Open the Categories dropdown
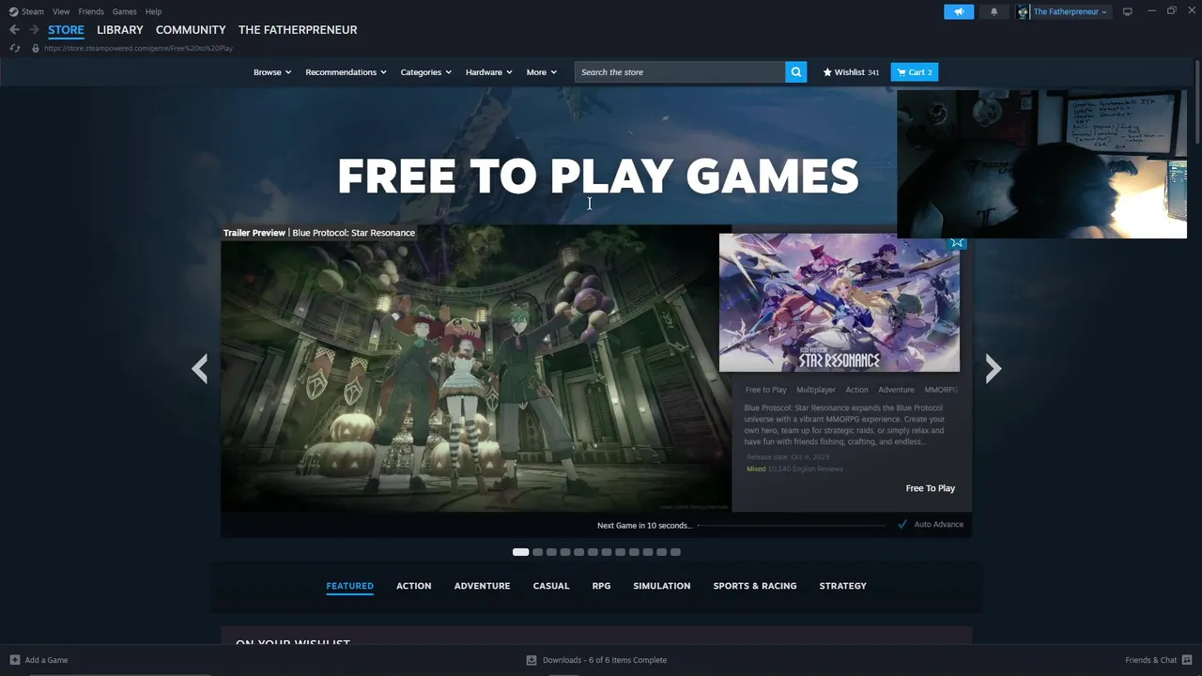 (x=425, y=72)
